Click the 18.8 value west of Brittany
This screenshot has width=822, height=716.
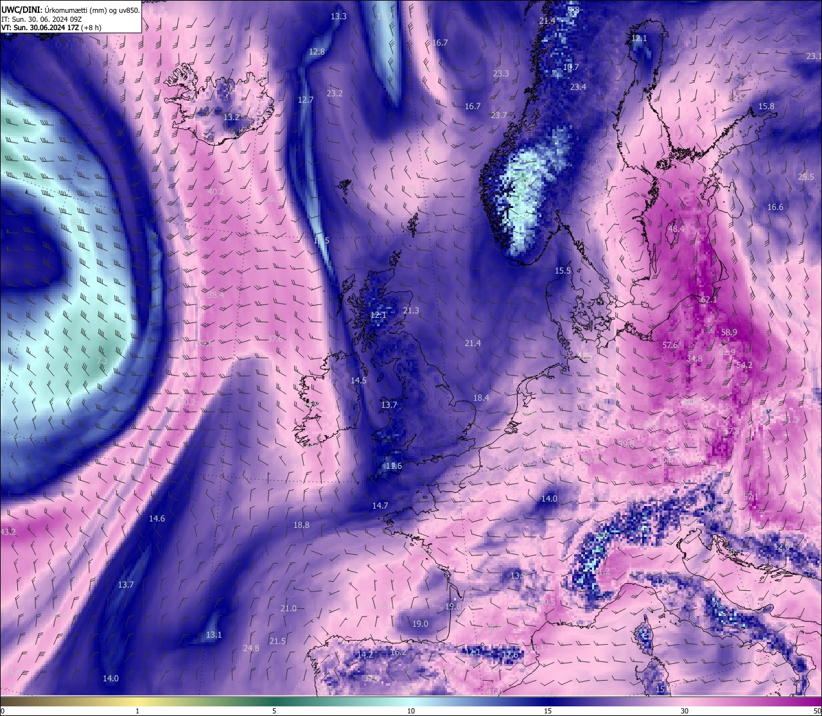tap(301, 525)
